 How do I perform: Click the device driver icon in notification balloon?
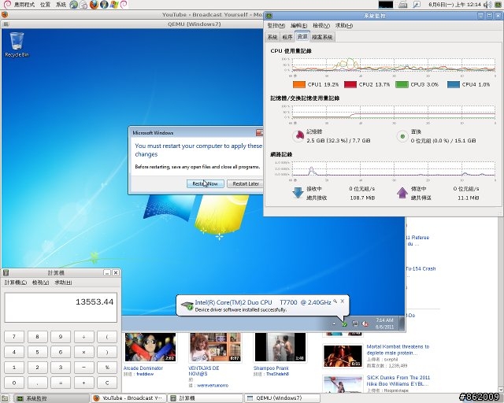click(187, 305)
